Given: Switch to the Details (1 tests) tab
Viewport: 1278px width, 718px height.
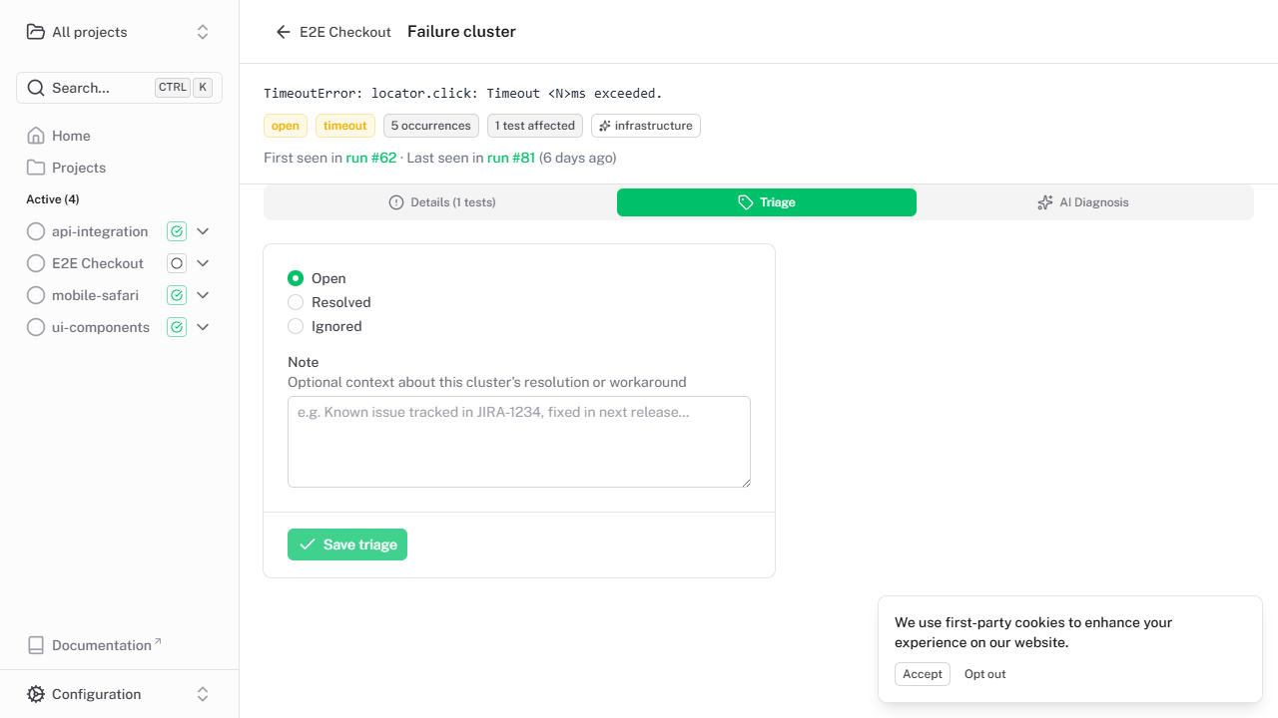Looking at the screenshot, I should coord(441,202).
